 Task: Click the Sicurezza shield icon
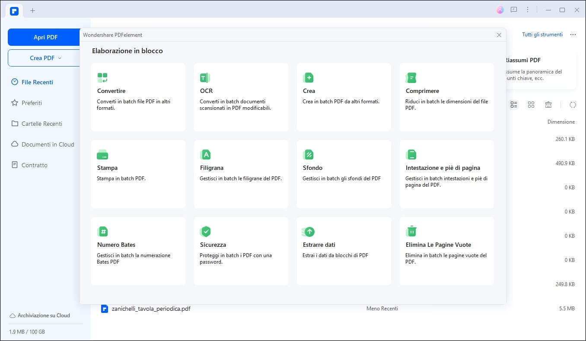[205, 232]
